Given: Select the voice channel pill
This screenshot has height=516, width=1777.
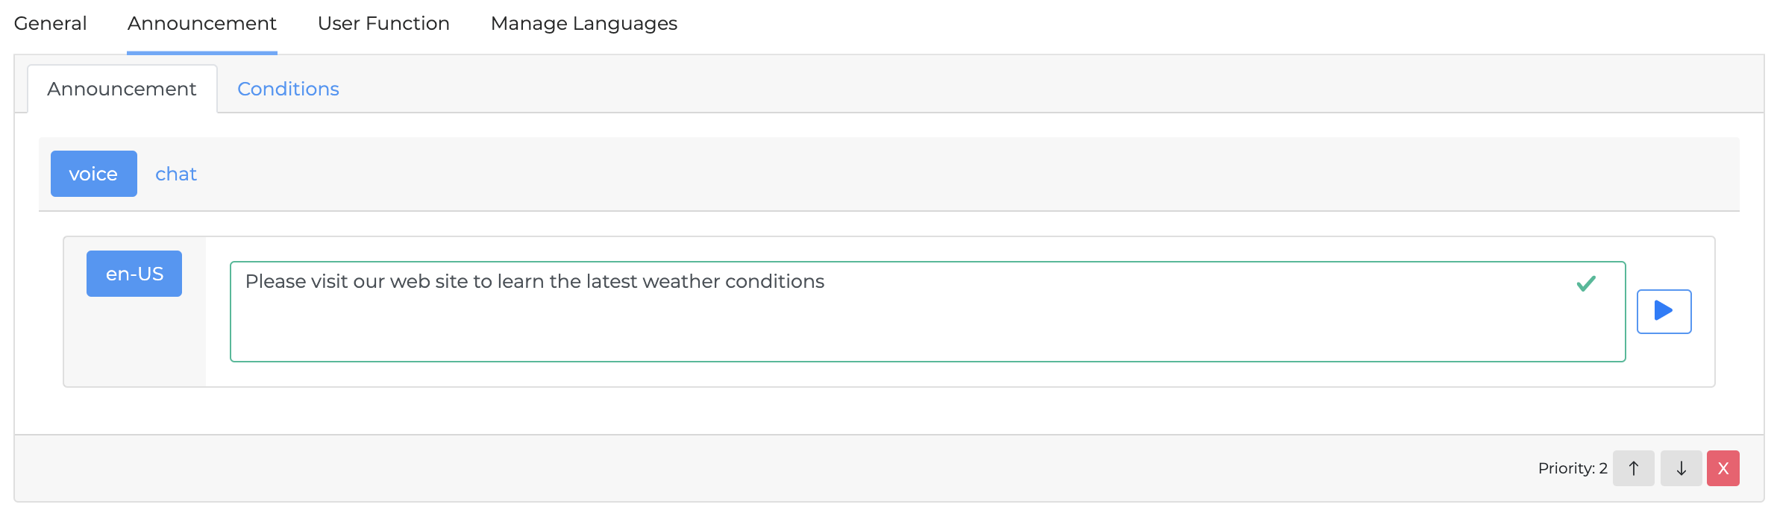Looking at the screenshot, I should coord(93,174).
